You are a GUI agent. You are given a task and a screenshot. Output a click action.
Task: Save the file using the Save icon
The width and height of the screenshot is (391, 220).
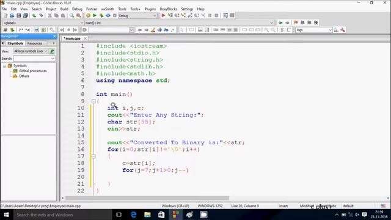[x=19, y=15]
